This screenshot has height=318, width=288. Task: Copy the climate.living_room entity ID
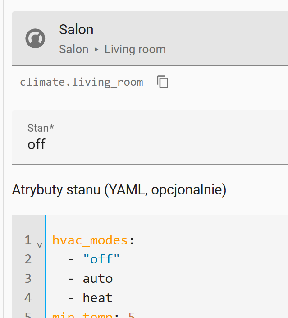[x=163, y=82]
